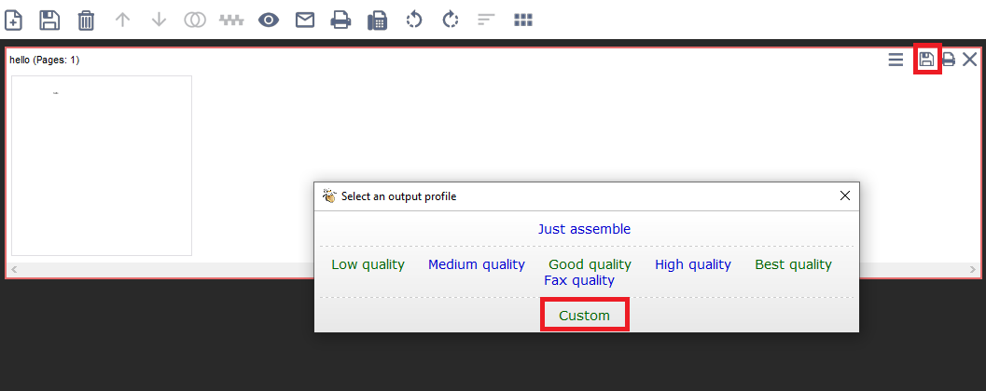This screenshot has height=391, width=986.
Task: Click the right arrow of horizontal scrollbar
Action: [x=972, y=270]
